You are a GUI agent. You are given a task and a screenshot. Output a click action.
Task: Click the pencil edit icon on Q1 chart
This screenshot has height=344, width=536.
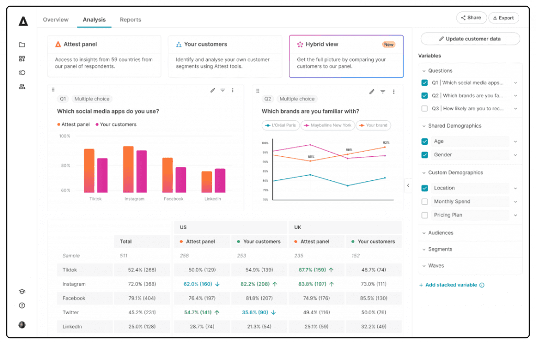(x=213, y=90)
